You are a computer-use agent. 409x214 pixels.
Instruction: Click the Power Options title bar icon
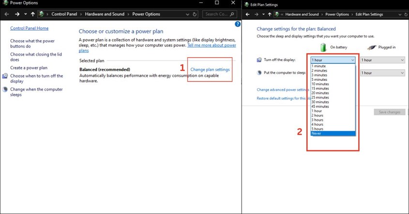5,3
